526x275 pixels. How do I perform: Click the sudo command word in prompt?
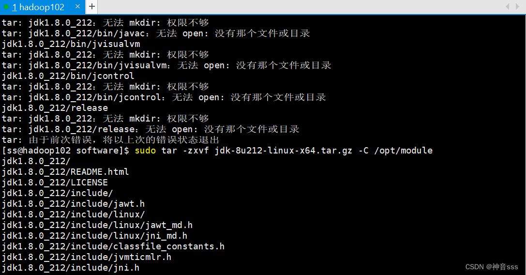pyautogui.click(x=145, y=151)
